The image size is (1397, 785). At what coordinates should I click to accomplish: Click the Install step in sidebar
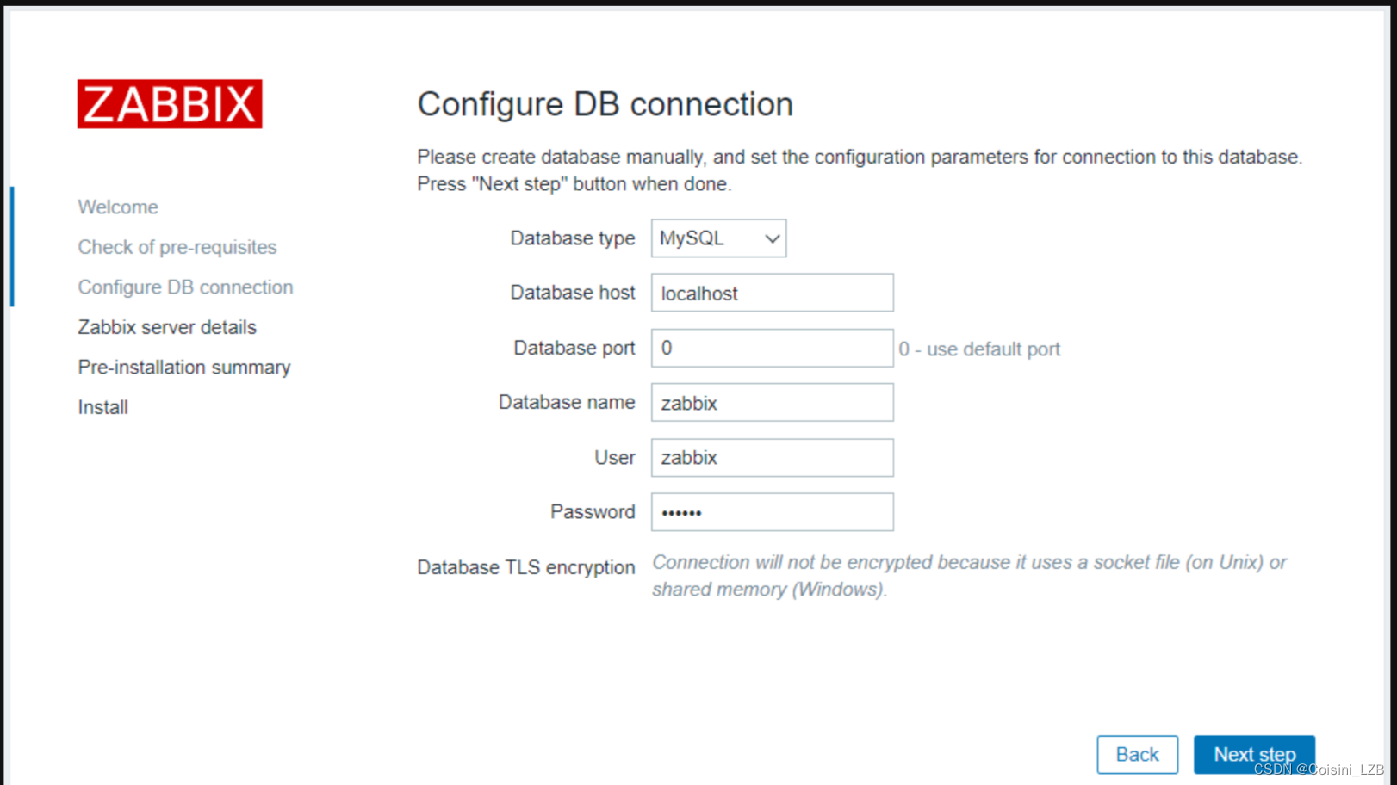click(102, 407)
